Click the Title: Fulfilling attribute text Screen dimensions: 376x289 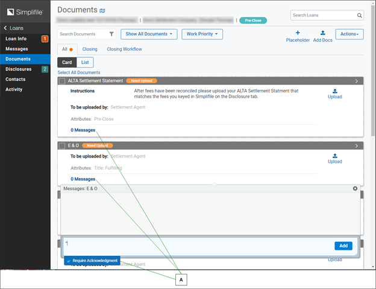click(x=108, y=168)
